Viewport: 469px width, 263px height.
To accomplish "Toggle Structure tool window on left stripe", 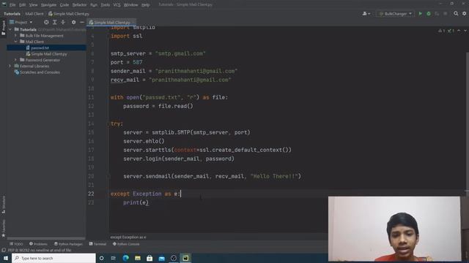I will click(x=4, y=205).
